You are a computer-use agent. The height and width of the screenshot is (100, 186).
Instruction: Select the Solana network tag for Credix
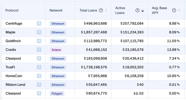tap(56, 50)
